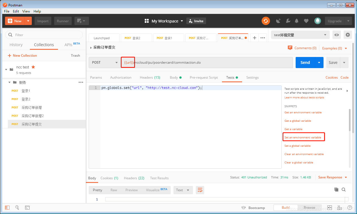The height and width of the screenshot is (214, 357).
Task: Switch to Browse mode
Action: coord(309,208)
